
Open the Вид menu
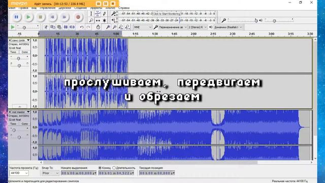34,8
